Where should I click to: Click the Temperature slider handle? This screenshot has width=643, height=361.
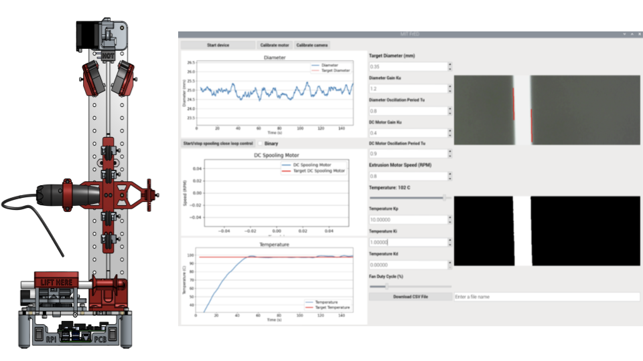445,198
